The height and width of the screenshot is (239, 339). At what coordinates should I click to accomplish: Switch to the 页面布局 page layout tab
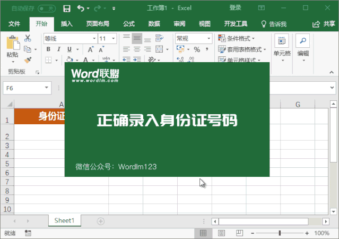pyautogui.click(x=98, y=23)
